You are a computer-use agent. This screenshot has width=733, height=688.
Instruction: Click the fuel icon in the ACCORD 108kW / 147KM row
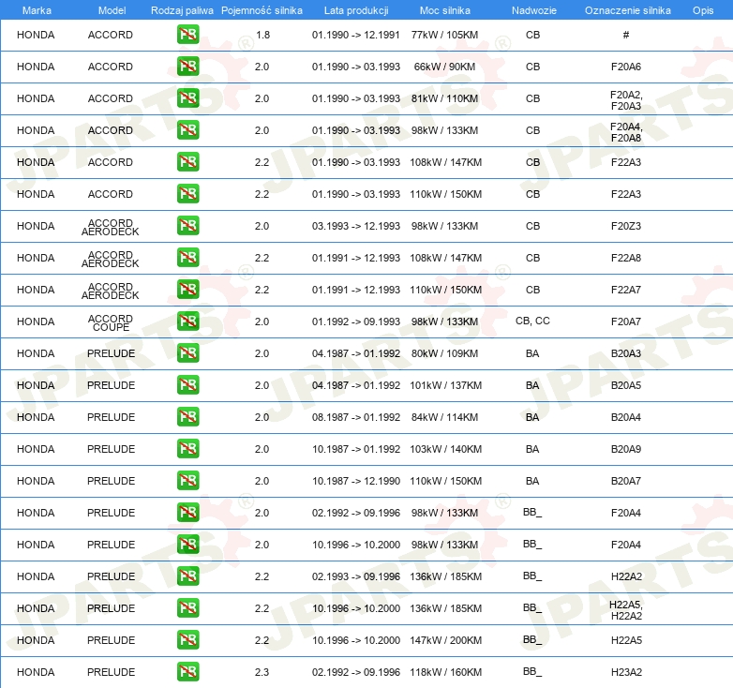click(187, 162)
